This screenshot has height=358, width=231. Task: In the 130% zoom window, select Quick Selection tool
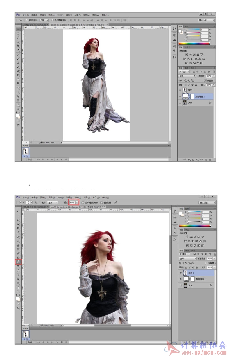point(18,224)
